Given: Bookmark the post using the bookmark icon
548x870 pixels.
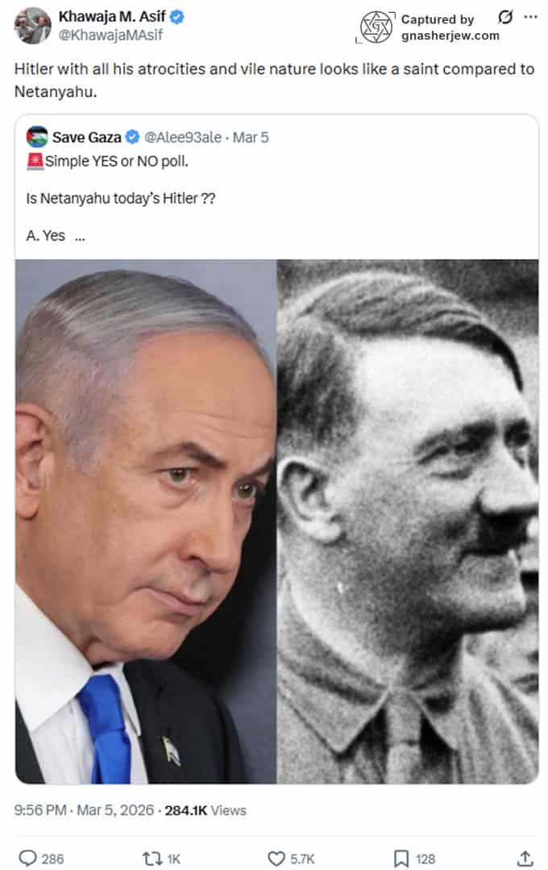Looking at the screenshot, I should point(401,859).
